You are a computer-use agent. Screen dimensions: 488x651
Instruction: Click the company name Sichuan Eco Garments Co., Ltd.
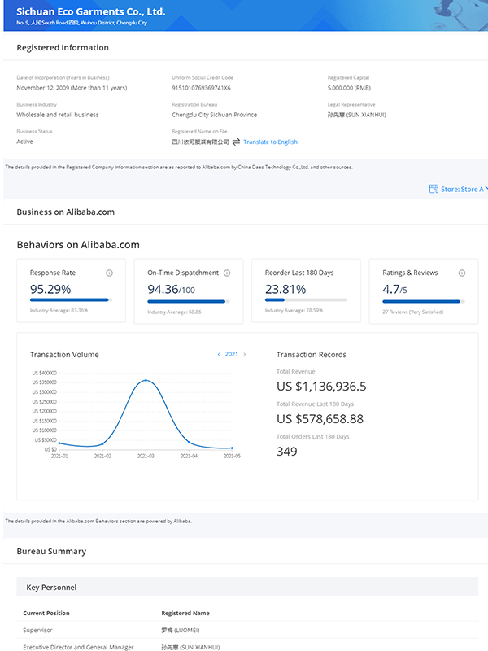pos(91,11)
